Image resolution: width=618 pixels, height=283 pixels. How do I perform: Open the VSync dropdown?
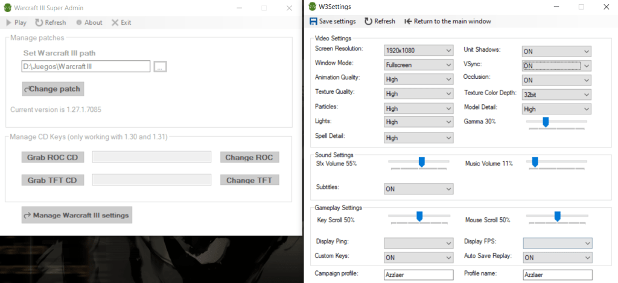pos(557,66)
